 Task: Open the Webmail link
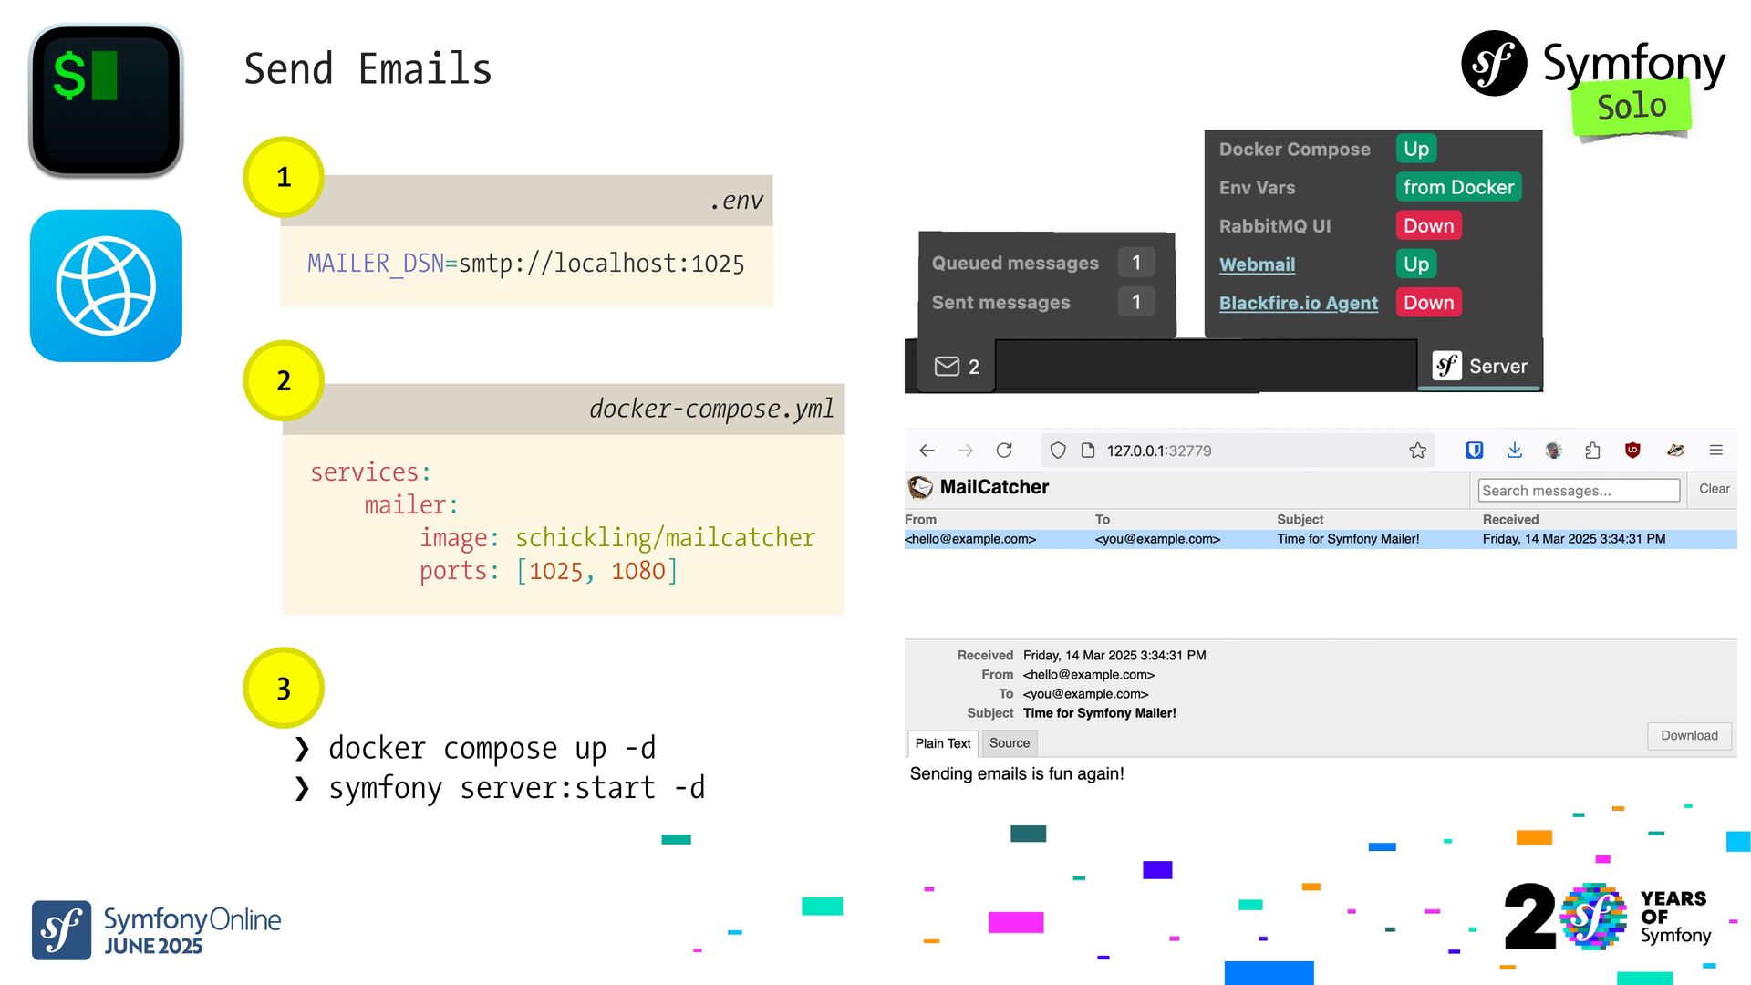click(1257, 264)
